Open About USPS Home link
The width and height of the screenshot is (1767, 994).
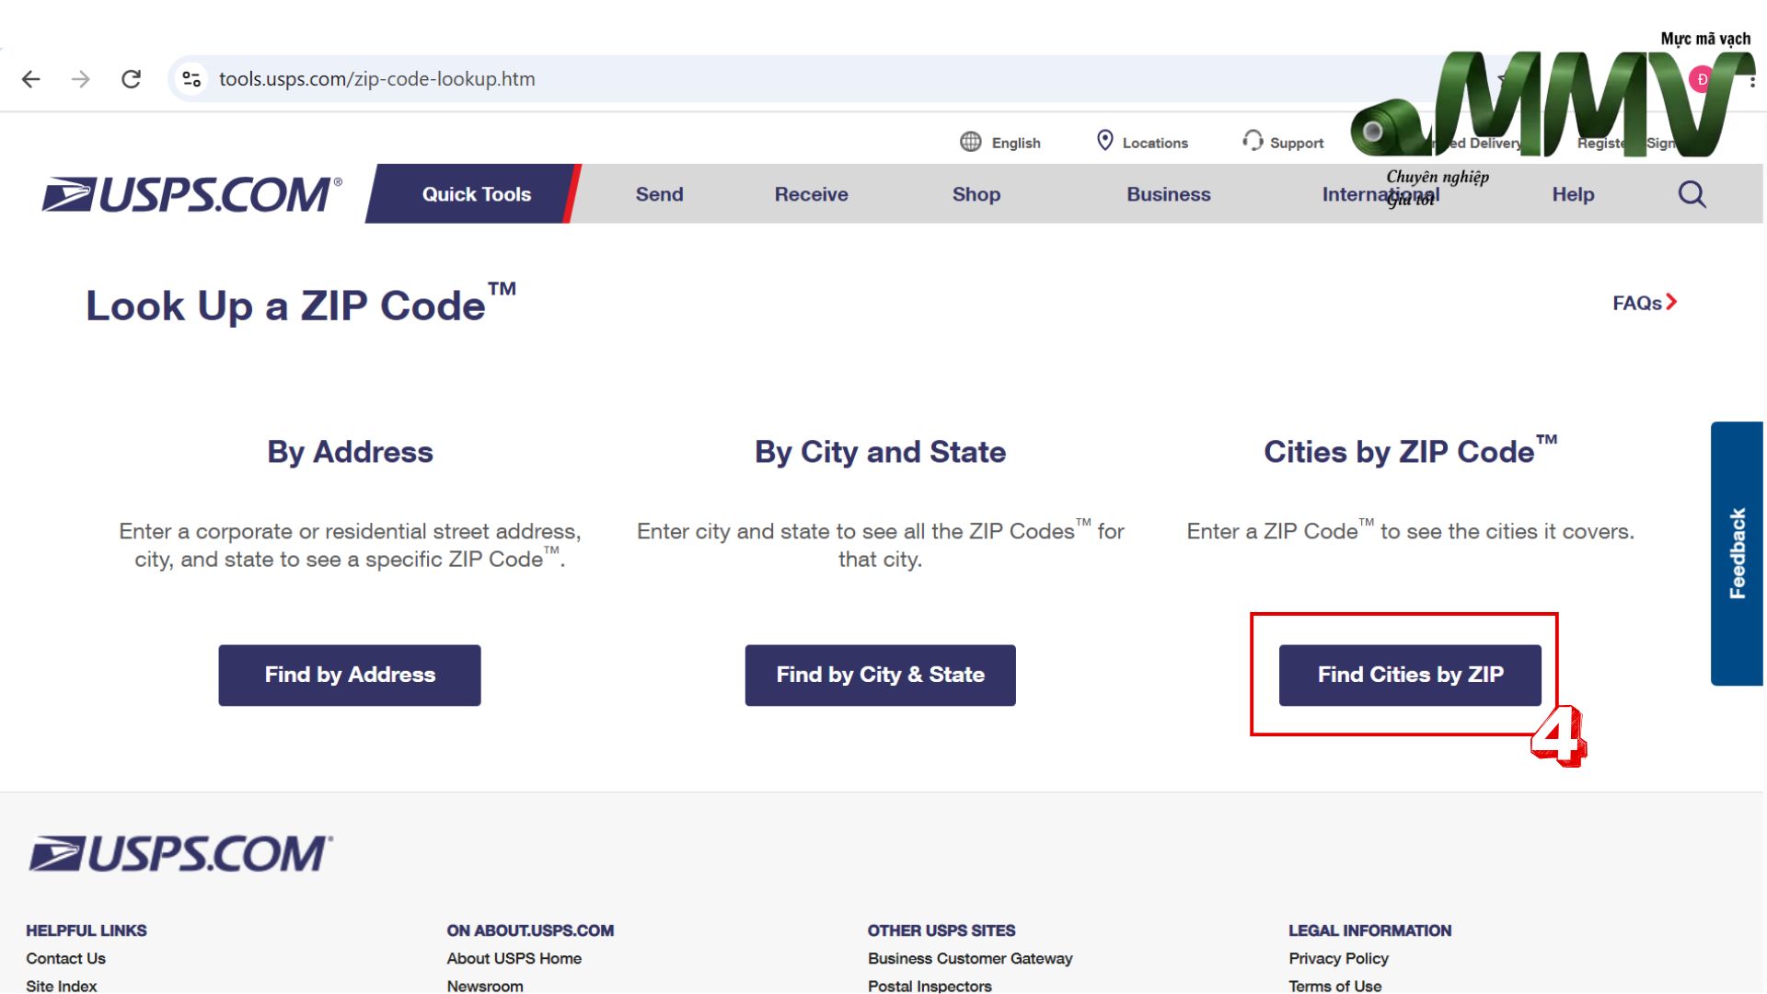pyautogui.click(x=514, y=958)
